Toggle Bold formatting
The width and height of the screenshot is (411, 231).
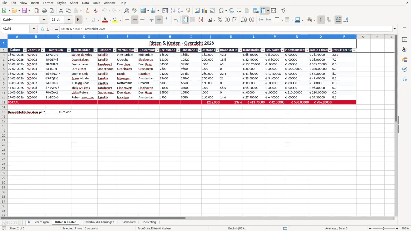click(x=78, y=20)
